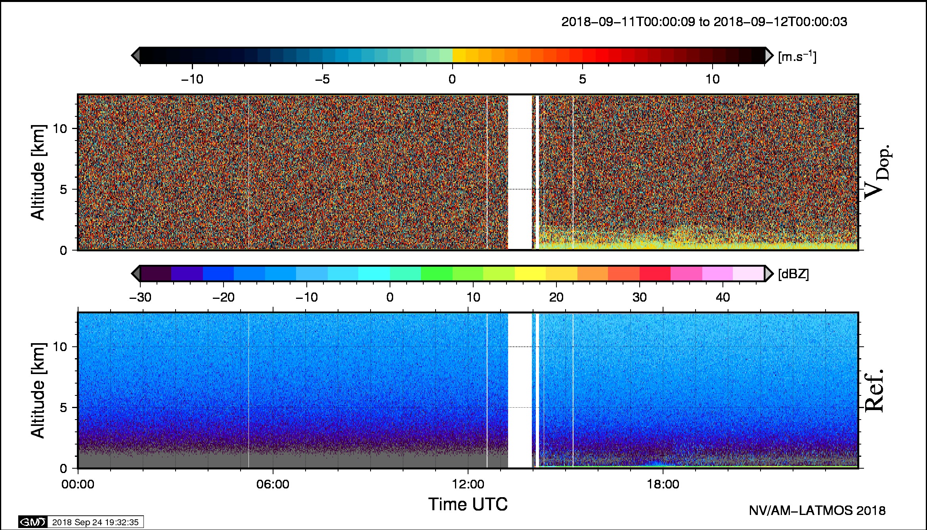Select the yellow swatch at 0 m/s
Viewport: 927px width, 530px height.
(x=459, y=55)
